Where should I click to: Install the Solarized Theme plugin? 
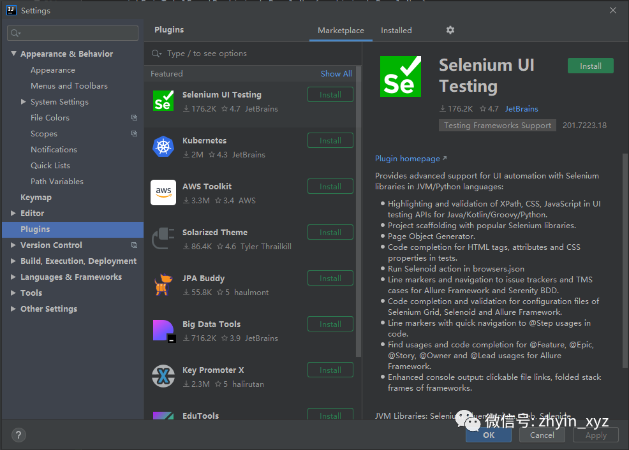point(330,233)
